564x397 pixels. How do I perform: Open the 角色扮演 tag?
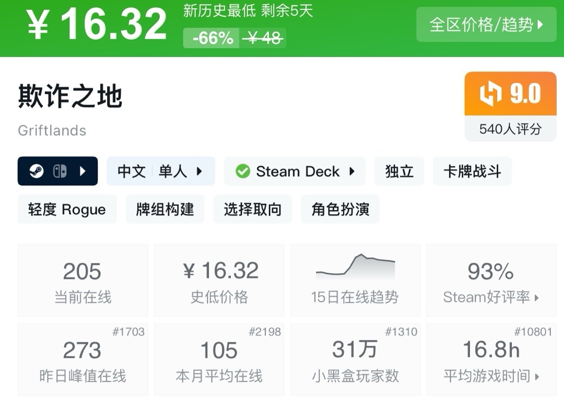coord(340,209)
